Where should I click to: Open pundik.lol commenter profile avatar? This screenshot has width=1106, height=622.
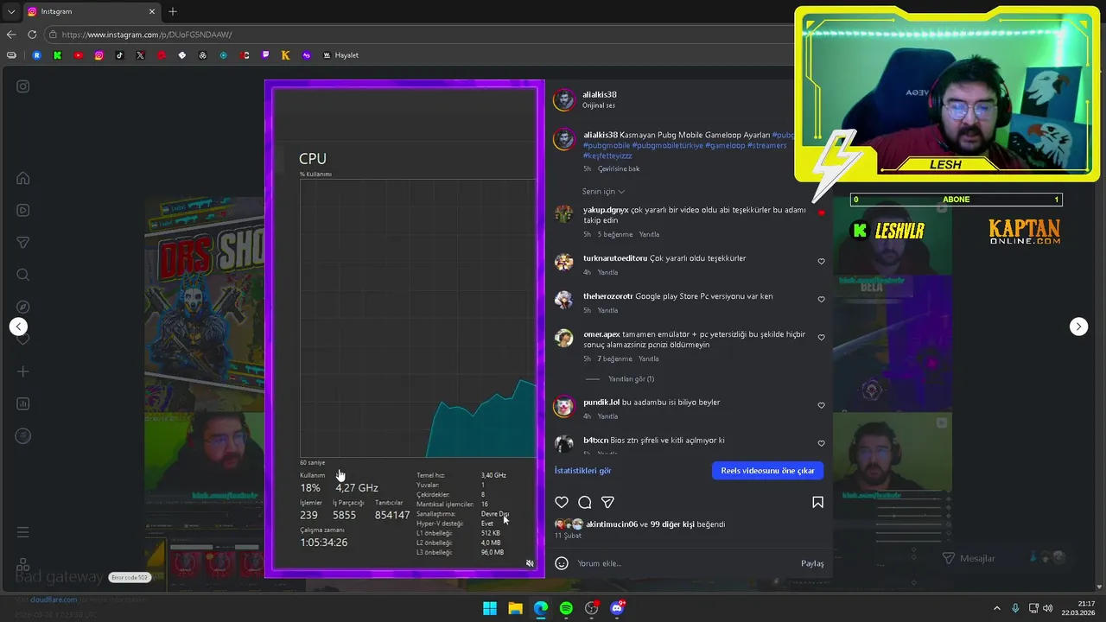click(564, 406)
